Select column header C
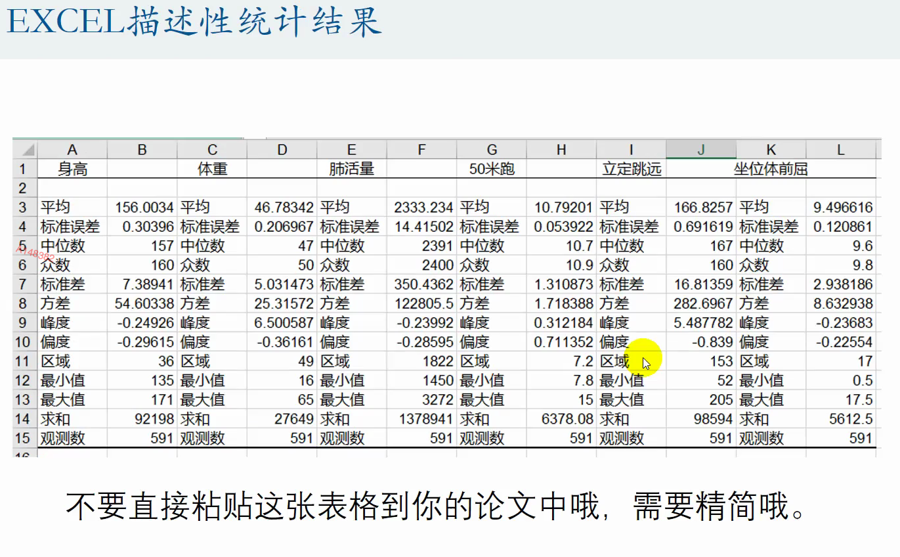The width and height of the screenshot is (900, 557). [212, 150]
